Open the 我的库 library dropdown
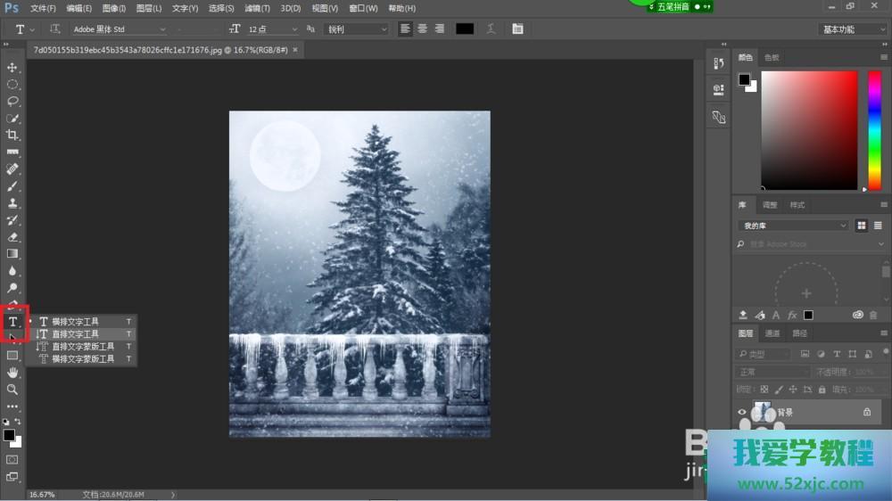 [794, 226]
